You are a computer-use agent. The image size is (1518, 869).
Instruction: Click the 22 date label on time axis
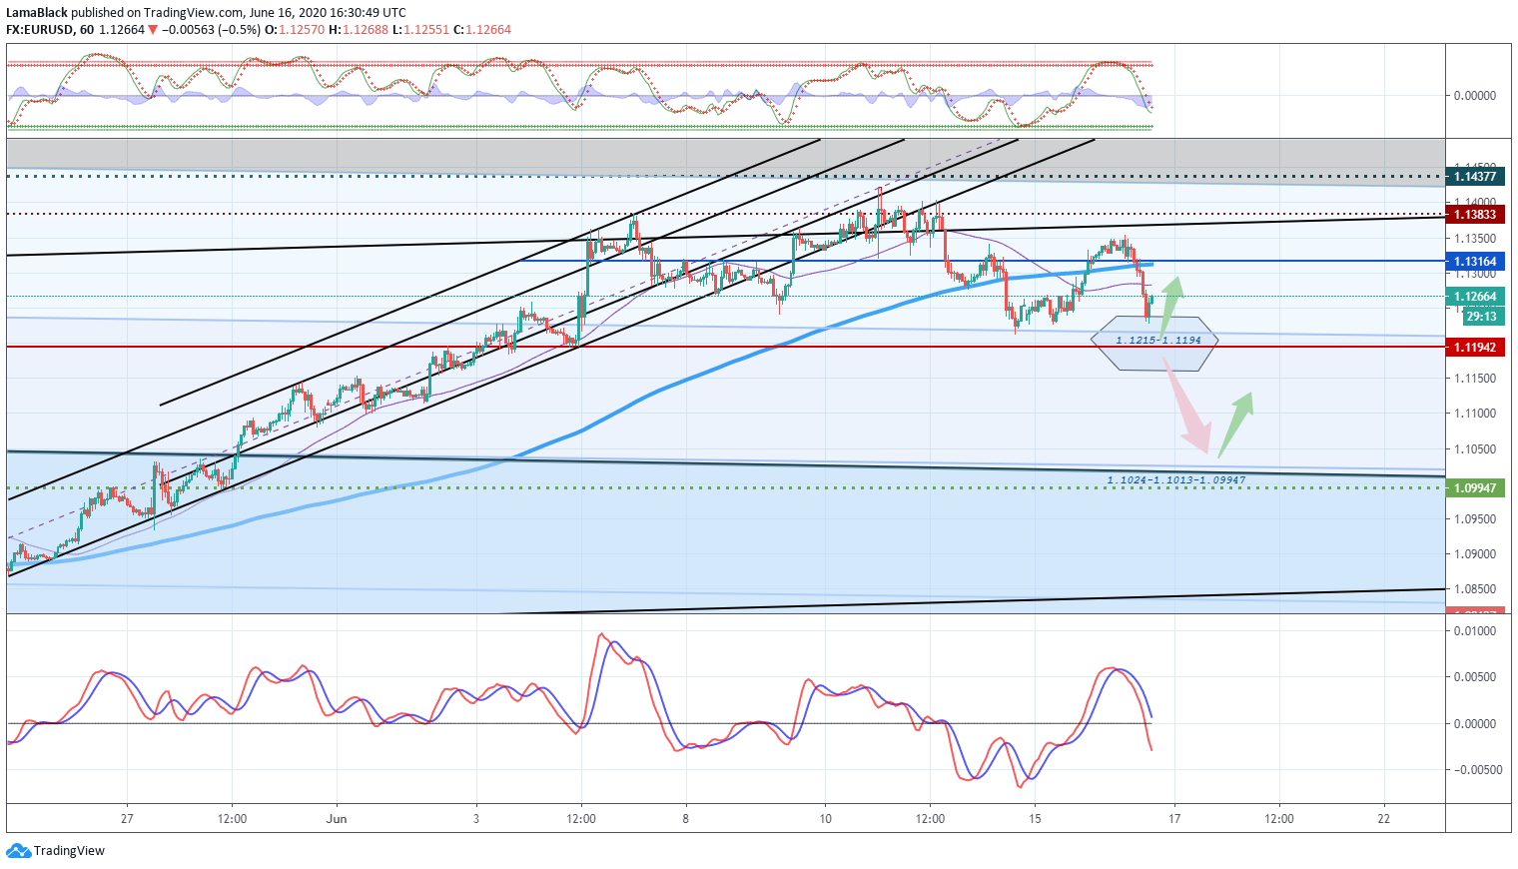[1383, 819]
